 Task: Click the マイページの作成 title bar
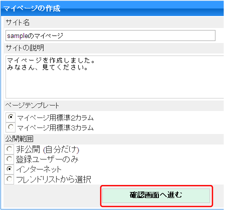[112, 8]
